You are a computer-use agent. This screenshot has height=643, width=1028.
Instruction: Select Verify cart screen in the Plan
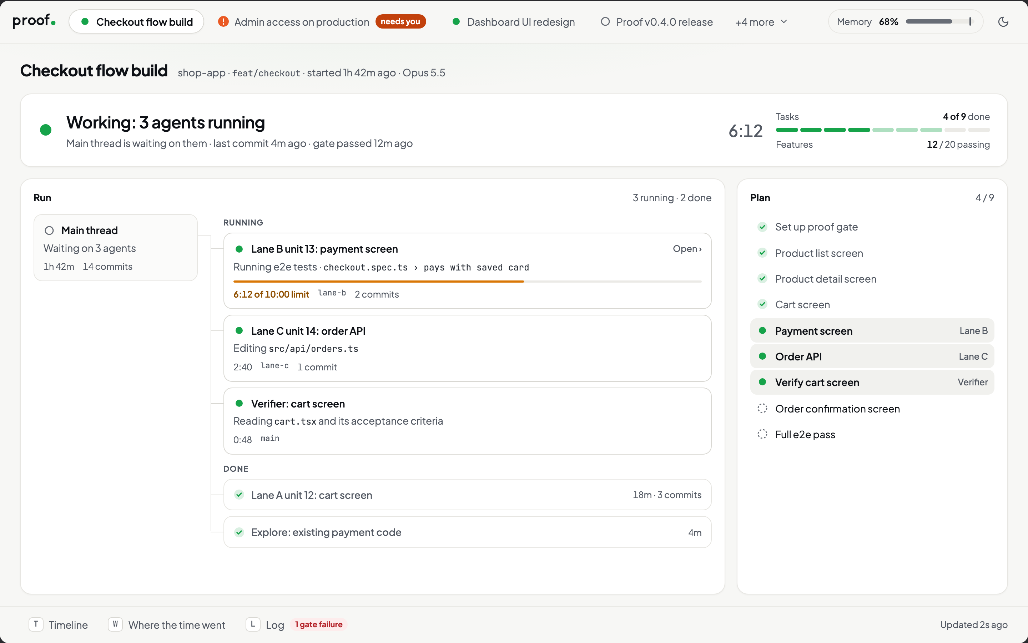(872, 382)
